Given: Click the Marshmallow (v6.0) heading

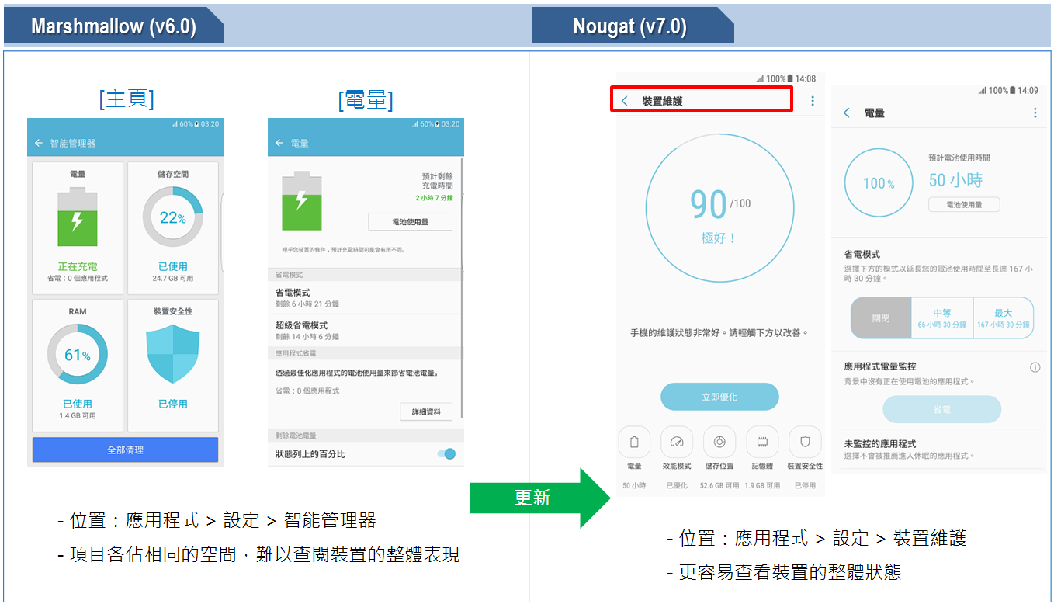Looking at the screenshot, I should (113, 26).
